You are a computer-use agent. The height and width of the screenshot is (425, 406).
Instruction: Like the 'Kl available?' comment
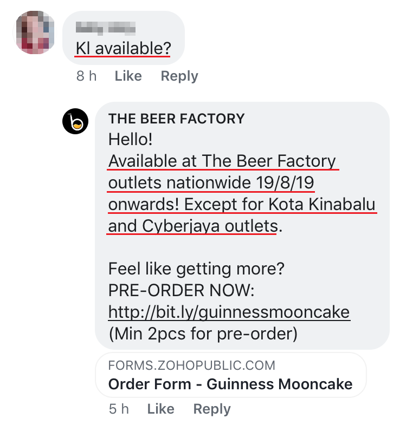tap(128, 76)
